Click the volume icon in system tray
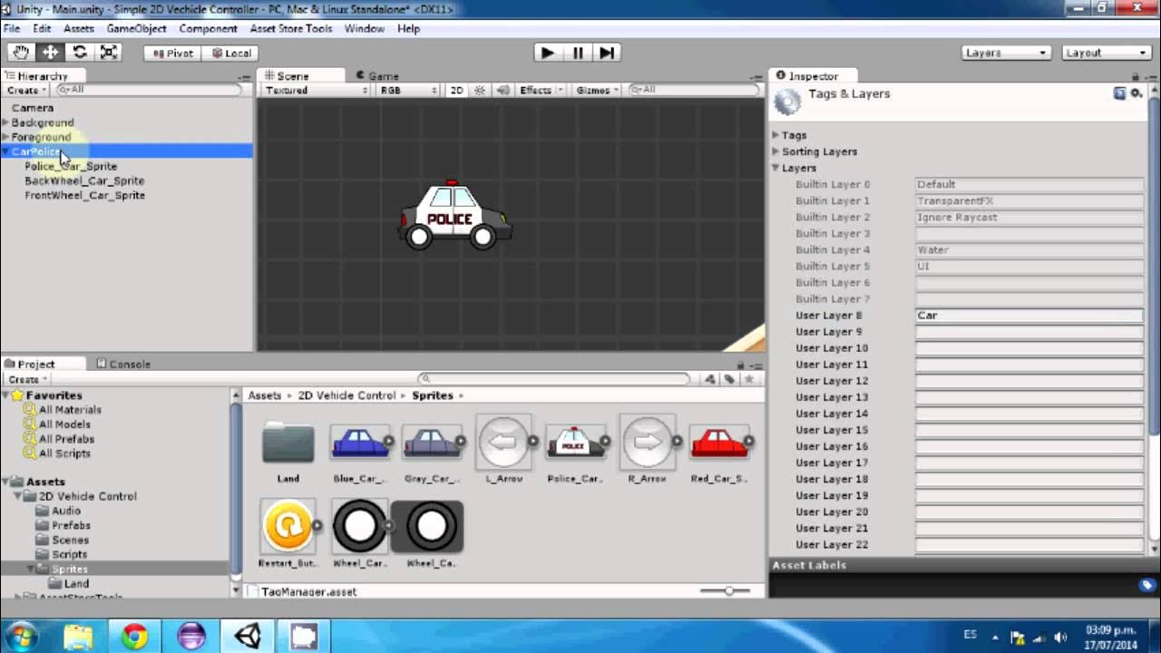The height and width of the screenshot is (653, 1161). point(1060,638)
